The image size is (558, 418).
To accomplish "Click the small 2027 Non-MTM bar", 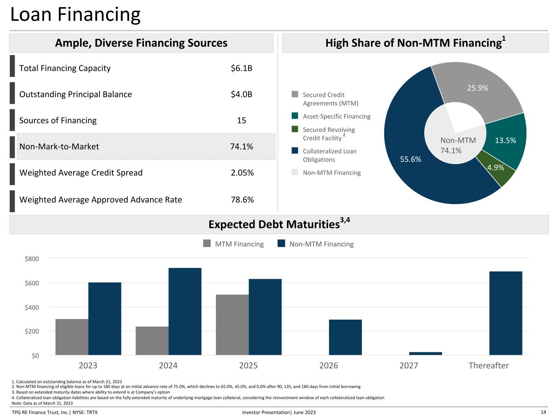I will (426, 354).
